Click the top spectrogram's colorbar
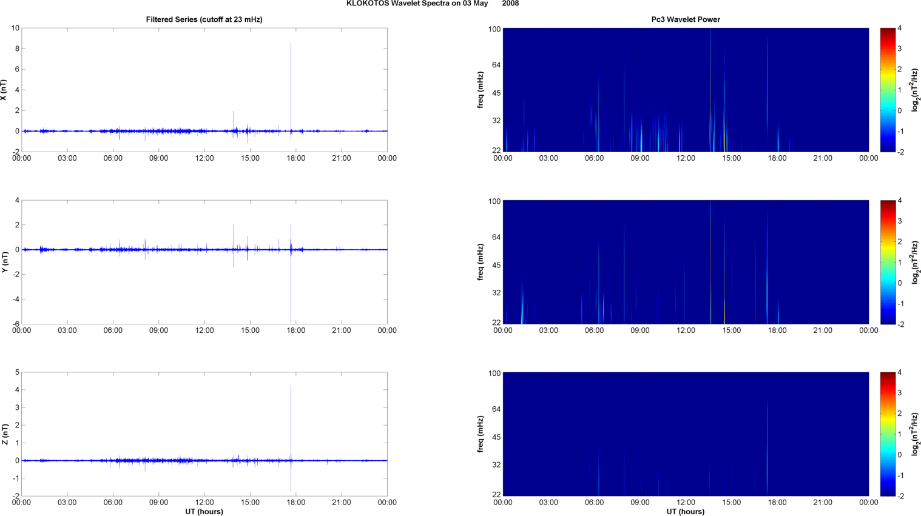The image size is (921, 516). click(x=888, y=90)
